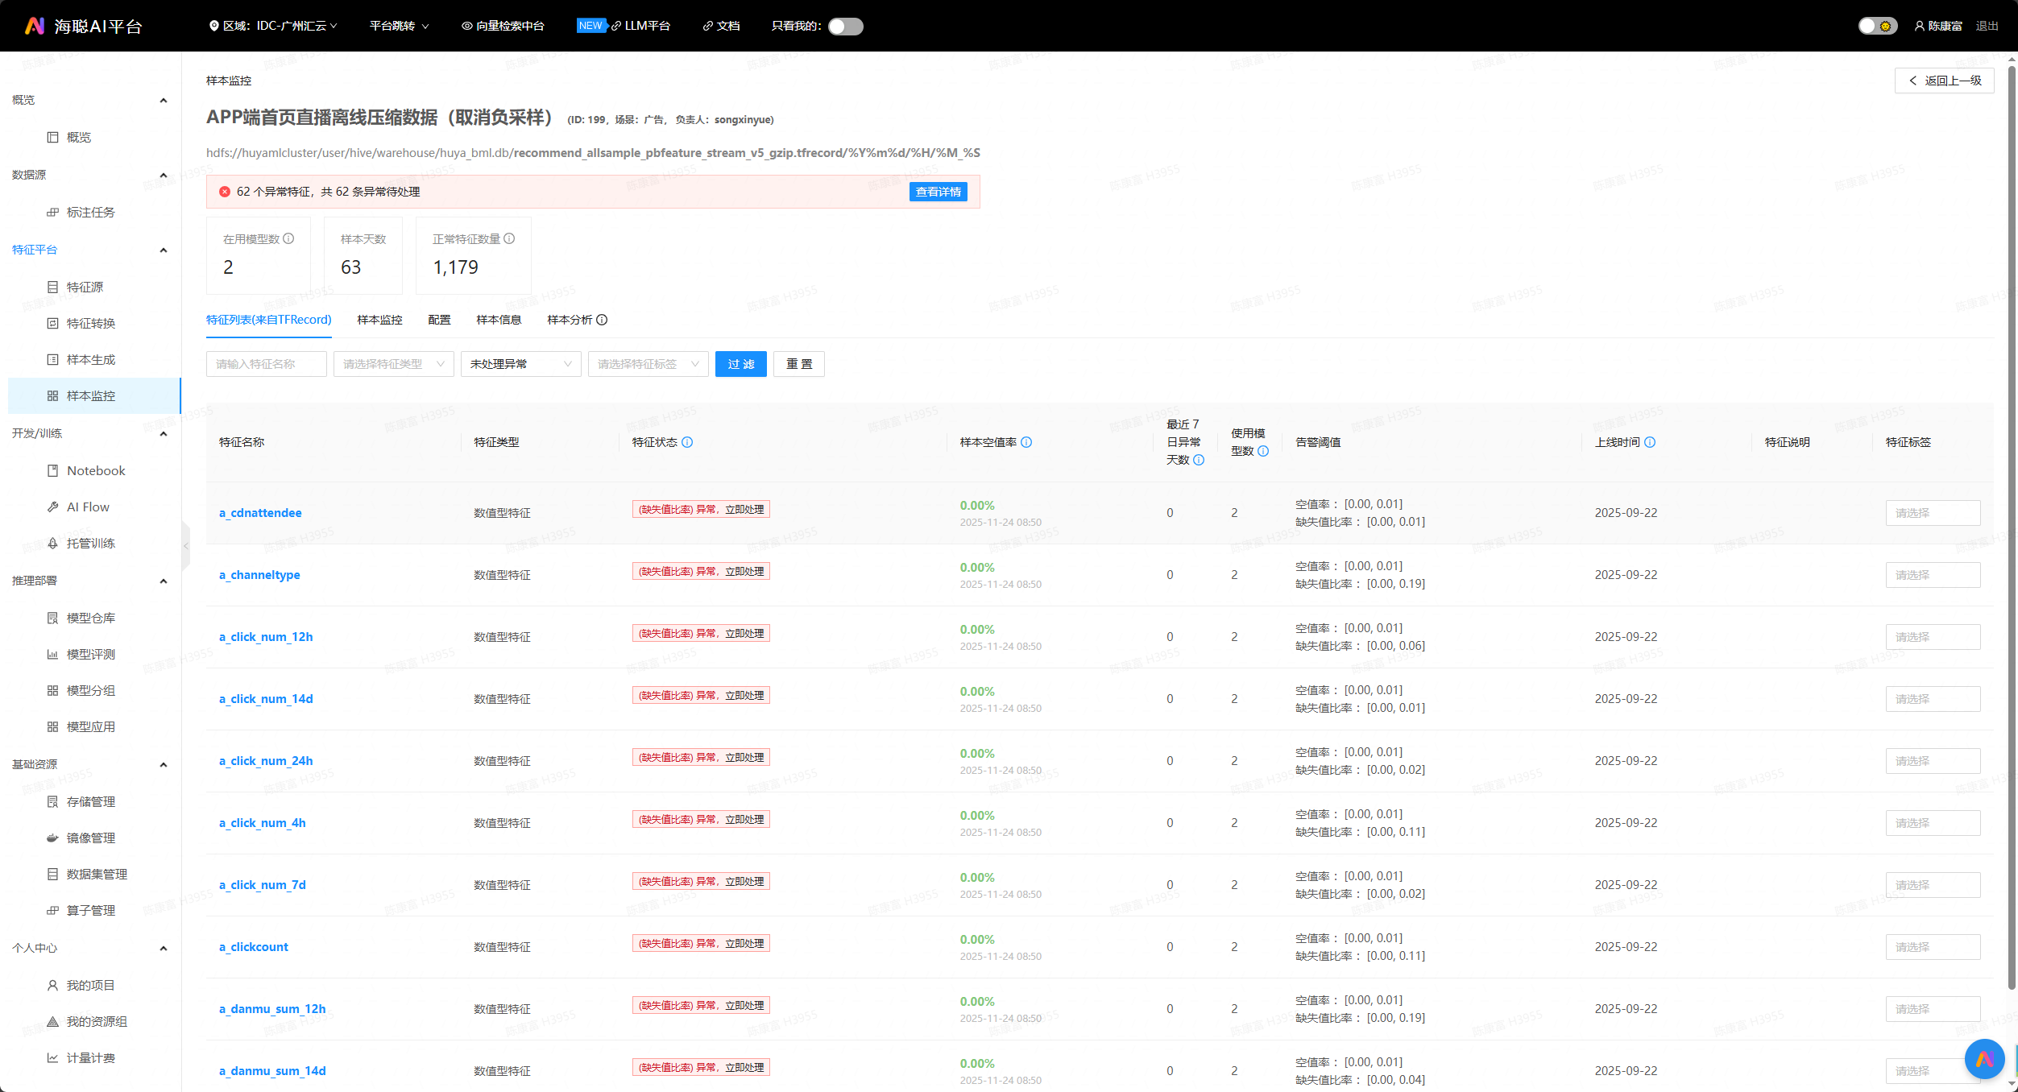Screen dimensions: 2018x1092
Task: Switch to the 配置 tab
Action: tap(439, 320)
